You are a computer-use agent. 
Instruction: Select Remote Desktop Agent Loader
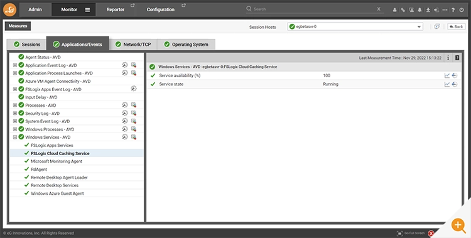[x=59, y=178]
